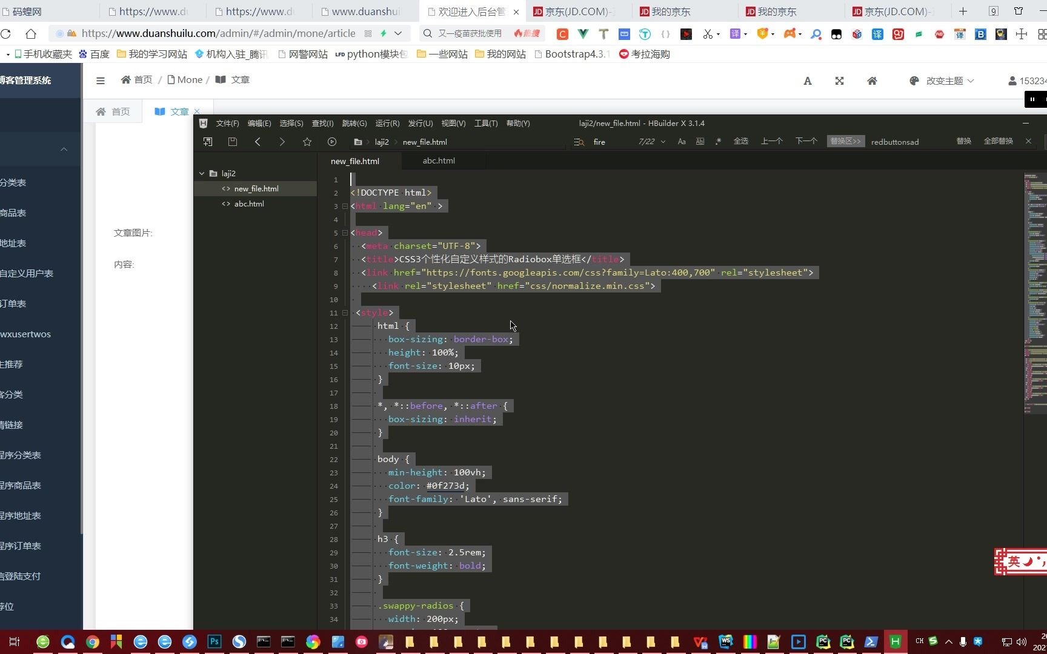Open the search result count 7/22 dropdown
1047x654 pixels.
[663, 142]
